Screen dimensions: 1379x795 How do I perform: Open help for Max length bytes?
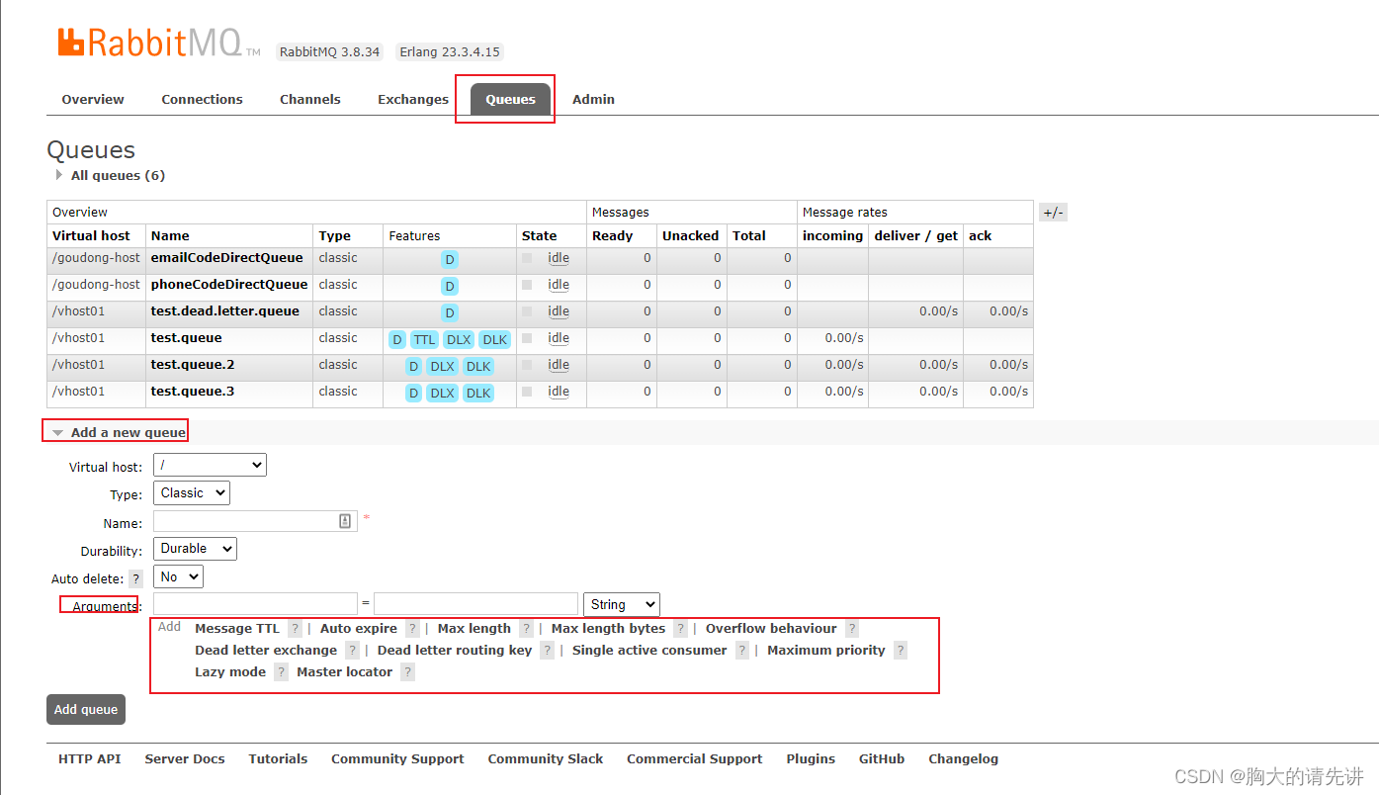680,629
